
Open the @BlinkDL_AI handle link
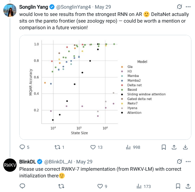58,162
